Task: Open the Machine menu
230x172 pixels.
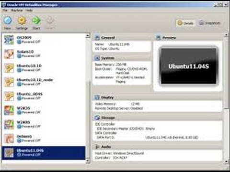Action: click(x=17, y=11)
